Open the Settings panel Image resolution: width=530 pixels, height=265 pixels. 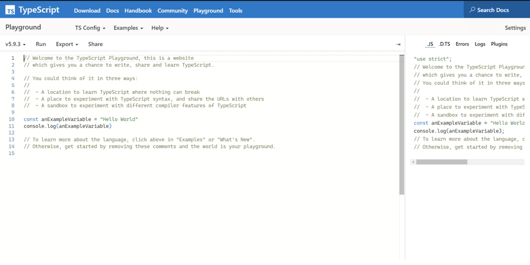click(x=515, y=28)
